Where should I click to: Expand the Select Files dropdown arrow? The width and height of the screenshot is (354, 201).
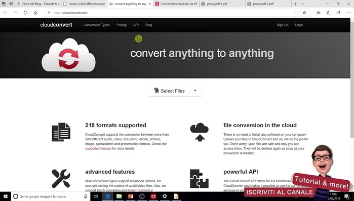point(195,91)
